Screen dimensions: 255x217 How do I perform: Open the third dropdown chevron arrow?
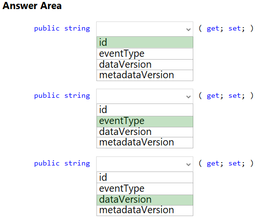pyautogui.click(x=188, y=165)
